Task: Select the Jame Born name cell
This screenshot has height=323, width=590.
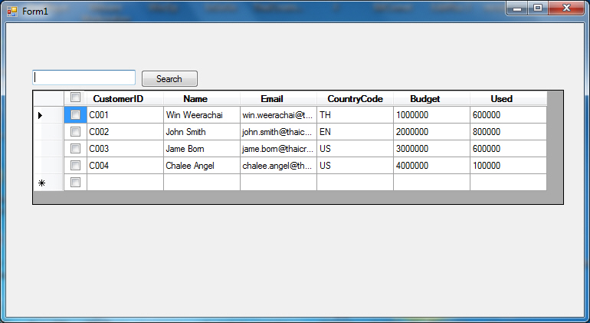Action: pos(202,149)
